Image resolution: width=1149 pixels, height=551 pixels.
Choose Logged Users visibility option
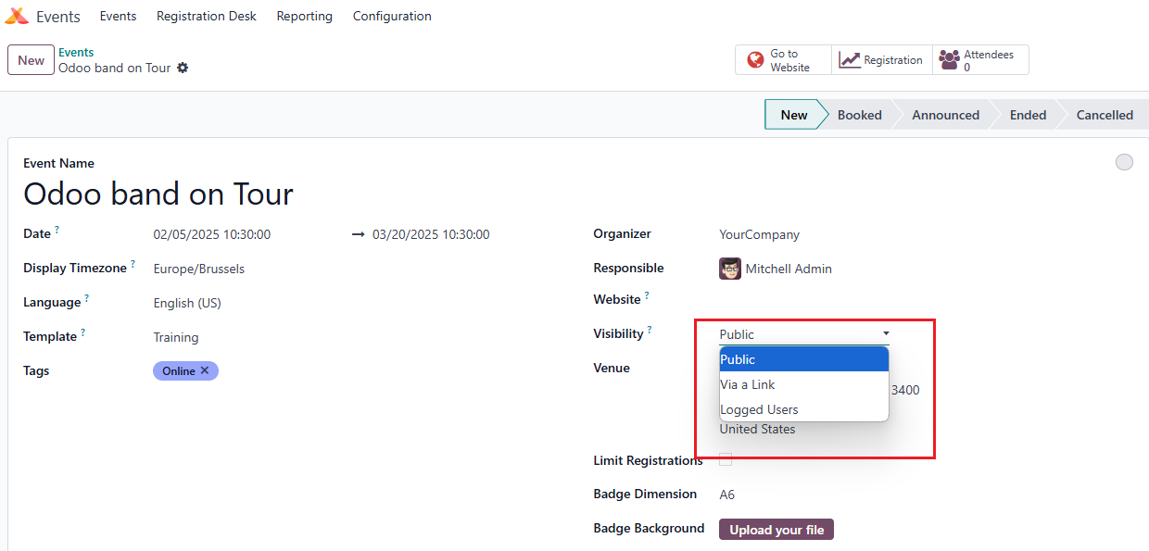804,409
